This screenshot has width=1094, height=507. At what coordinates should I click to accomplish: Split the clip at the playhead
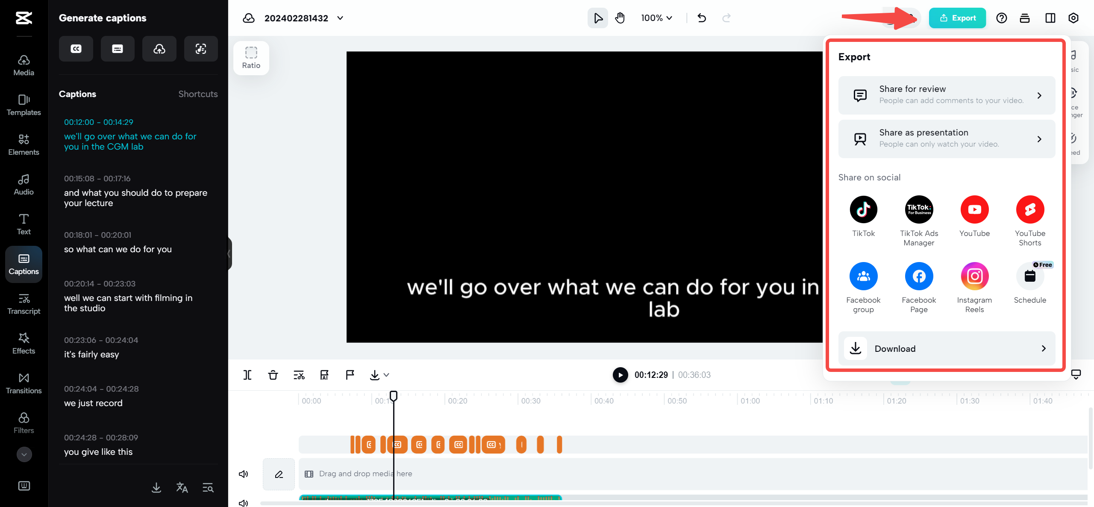(247, 375)
